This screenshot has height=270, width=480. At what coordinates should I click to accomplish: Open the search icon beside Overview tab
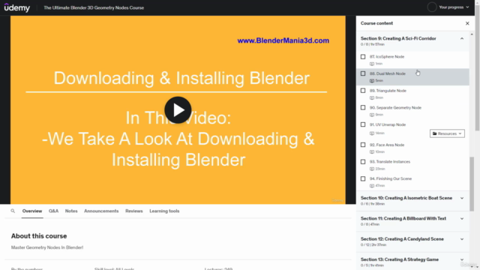13,211
